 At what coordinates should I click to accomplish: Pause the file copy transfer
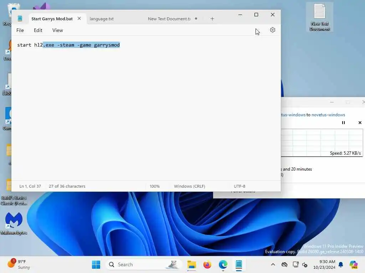coord(343,123)
